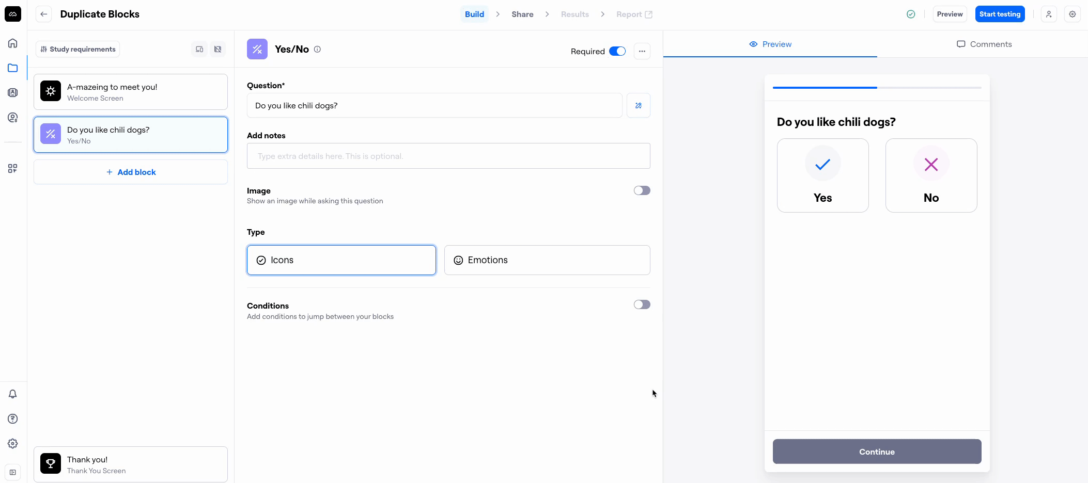Click the AI rephrase icon beside the question

(x=639, y=106)
